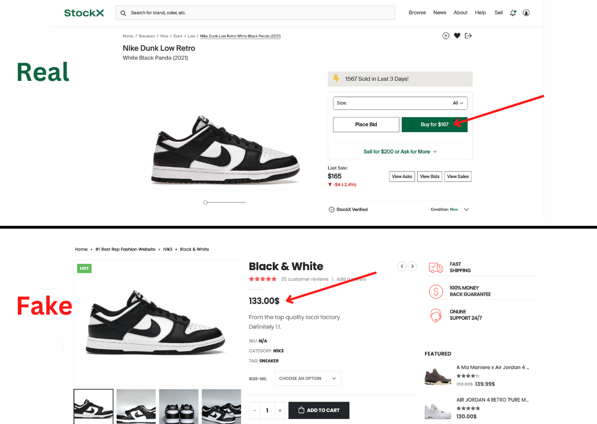The image size is (597, 424).
Task: Open the Browse menu
Action: [x=417, y=13]
